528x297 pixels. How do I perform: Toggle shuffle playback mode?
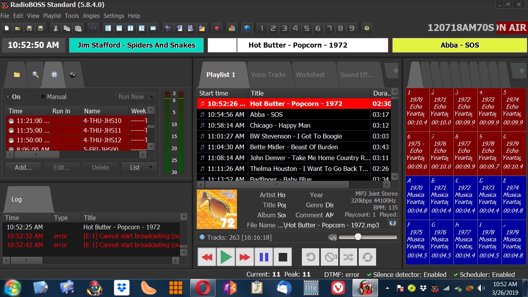tap(348, 257)
